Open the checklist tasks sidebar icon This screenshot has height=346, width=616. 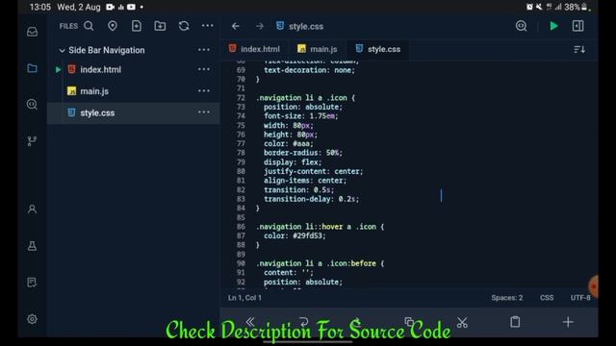pos(32,283)
